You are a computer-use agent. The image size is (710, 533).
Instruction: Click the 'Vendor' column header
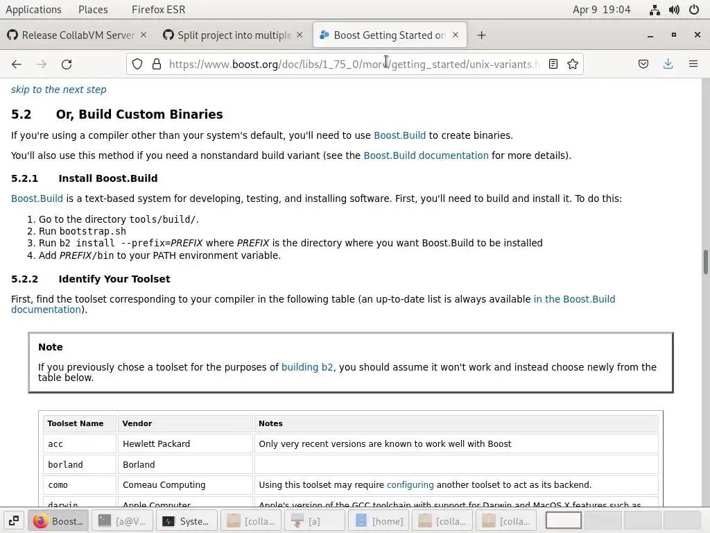(x=185, y=423)
